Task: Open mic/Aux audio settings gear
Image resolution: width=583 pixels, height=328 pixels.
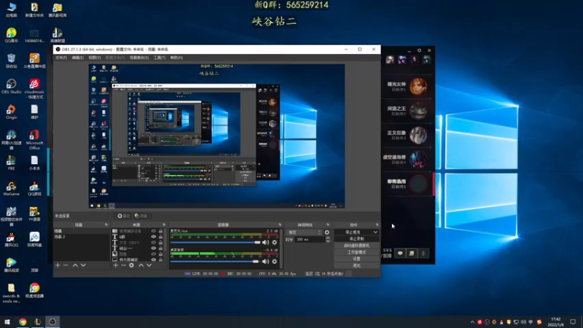Action: [275, 242]
